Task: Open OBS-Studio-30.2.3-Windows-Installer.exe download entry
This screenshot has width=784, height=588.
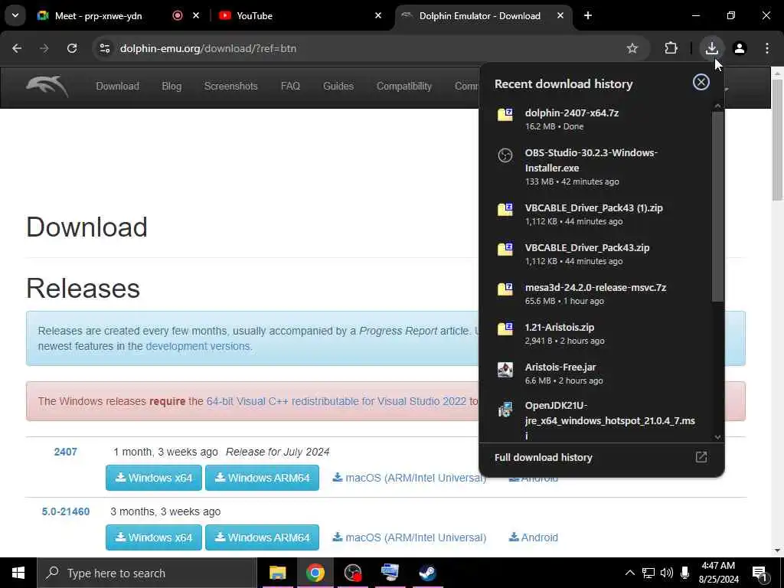Action: point(595,166)
